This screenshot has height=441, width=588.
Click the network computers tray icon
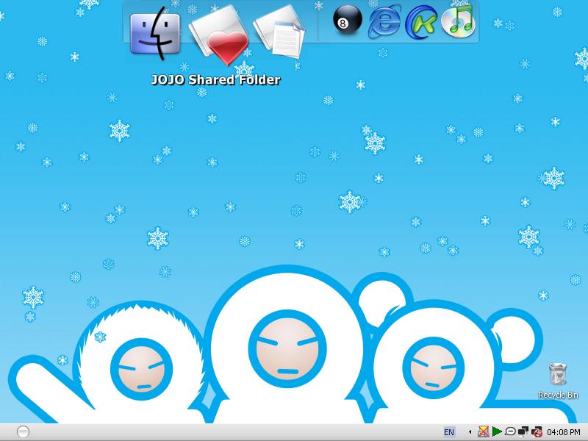523,432
